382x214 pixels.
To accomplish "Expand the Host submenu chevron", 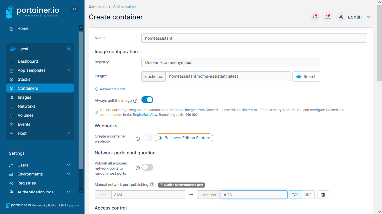I will tap(68, 133).
